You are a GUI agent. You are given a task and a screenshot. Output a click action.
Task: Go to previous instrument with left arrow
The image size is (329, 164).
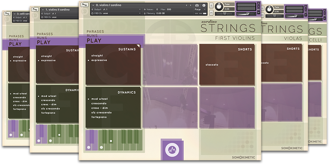point(186,5)
